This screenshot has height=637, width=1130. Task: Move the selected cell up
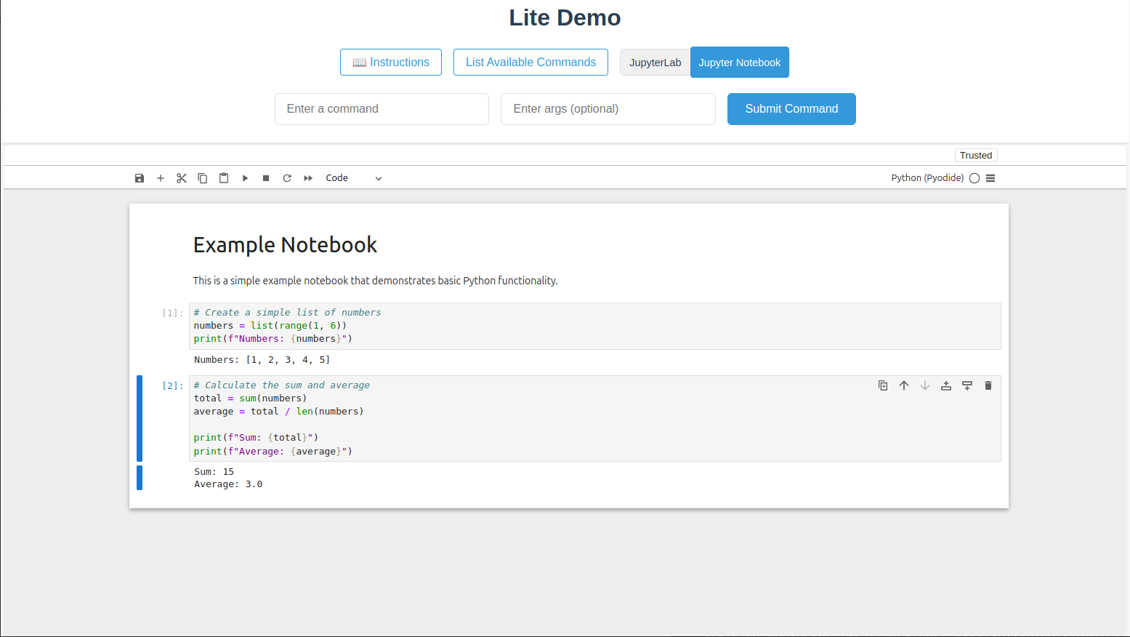tap(904, 385)
